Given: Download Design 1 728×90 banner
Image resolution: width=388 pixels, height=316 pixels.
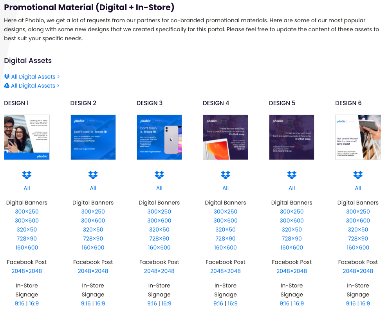Looking at the screenshot, I should click(x=27, y=239).
